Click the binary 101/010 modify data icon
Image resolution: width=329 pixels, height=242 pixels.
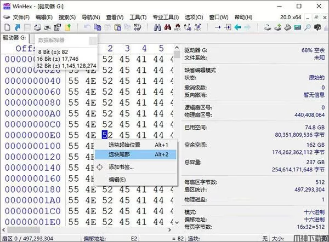pyautogui.click(x=137, y=27)
